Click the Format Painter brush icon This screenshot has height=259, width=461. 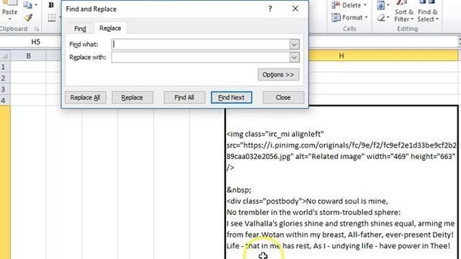coord(28,17)
